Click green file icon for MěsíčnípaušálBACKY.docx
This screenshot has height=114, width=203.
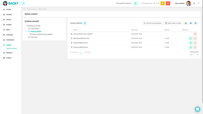pyautogui.click(x=191, y=38)
